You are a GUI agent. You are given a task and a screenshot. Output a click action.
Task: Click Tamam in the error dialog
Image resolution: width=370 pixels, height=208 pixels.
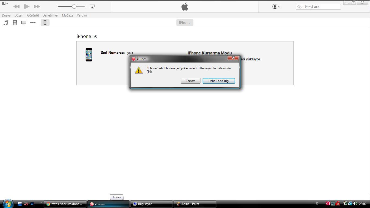(190, 81)
